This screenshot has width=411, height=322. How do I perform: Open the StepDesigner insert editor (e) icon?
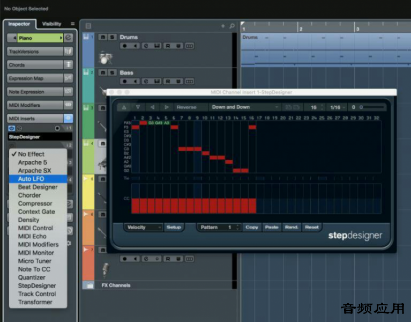click(x=19, y=128)
